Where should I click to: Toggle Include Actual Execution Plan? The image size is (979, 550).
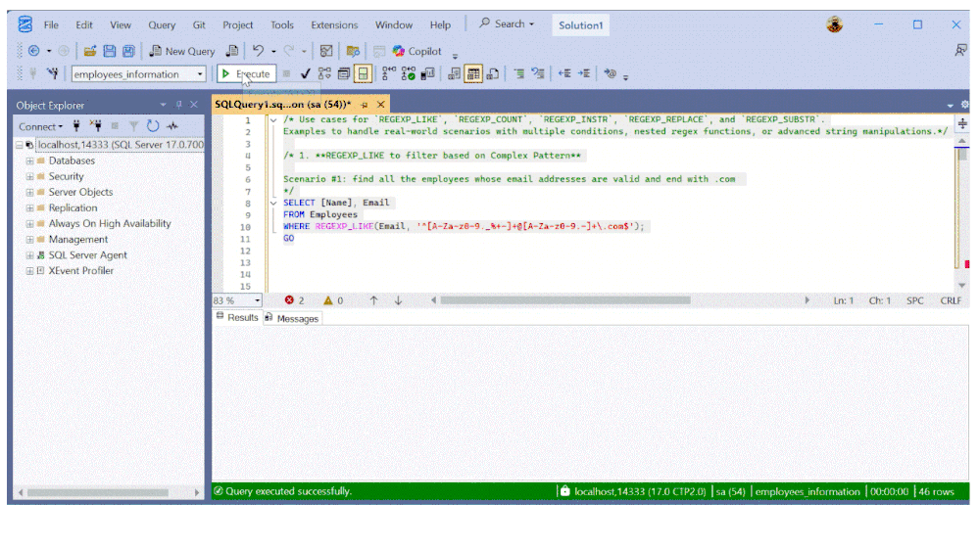tap(388, 73)
